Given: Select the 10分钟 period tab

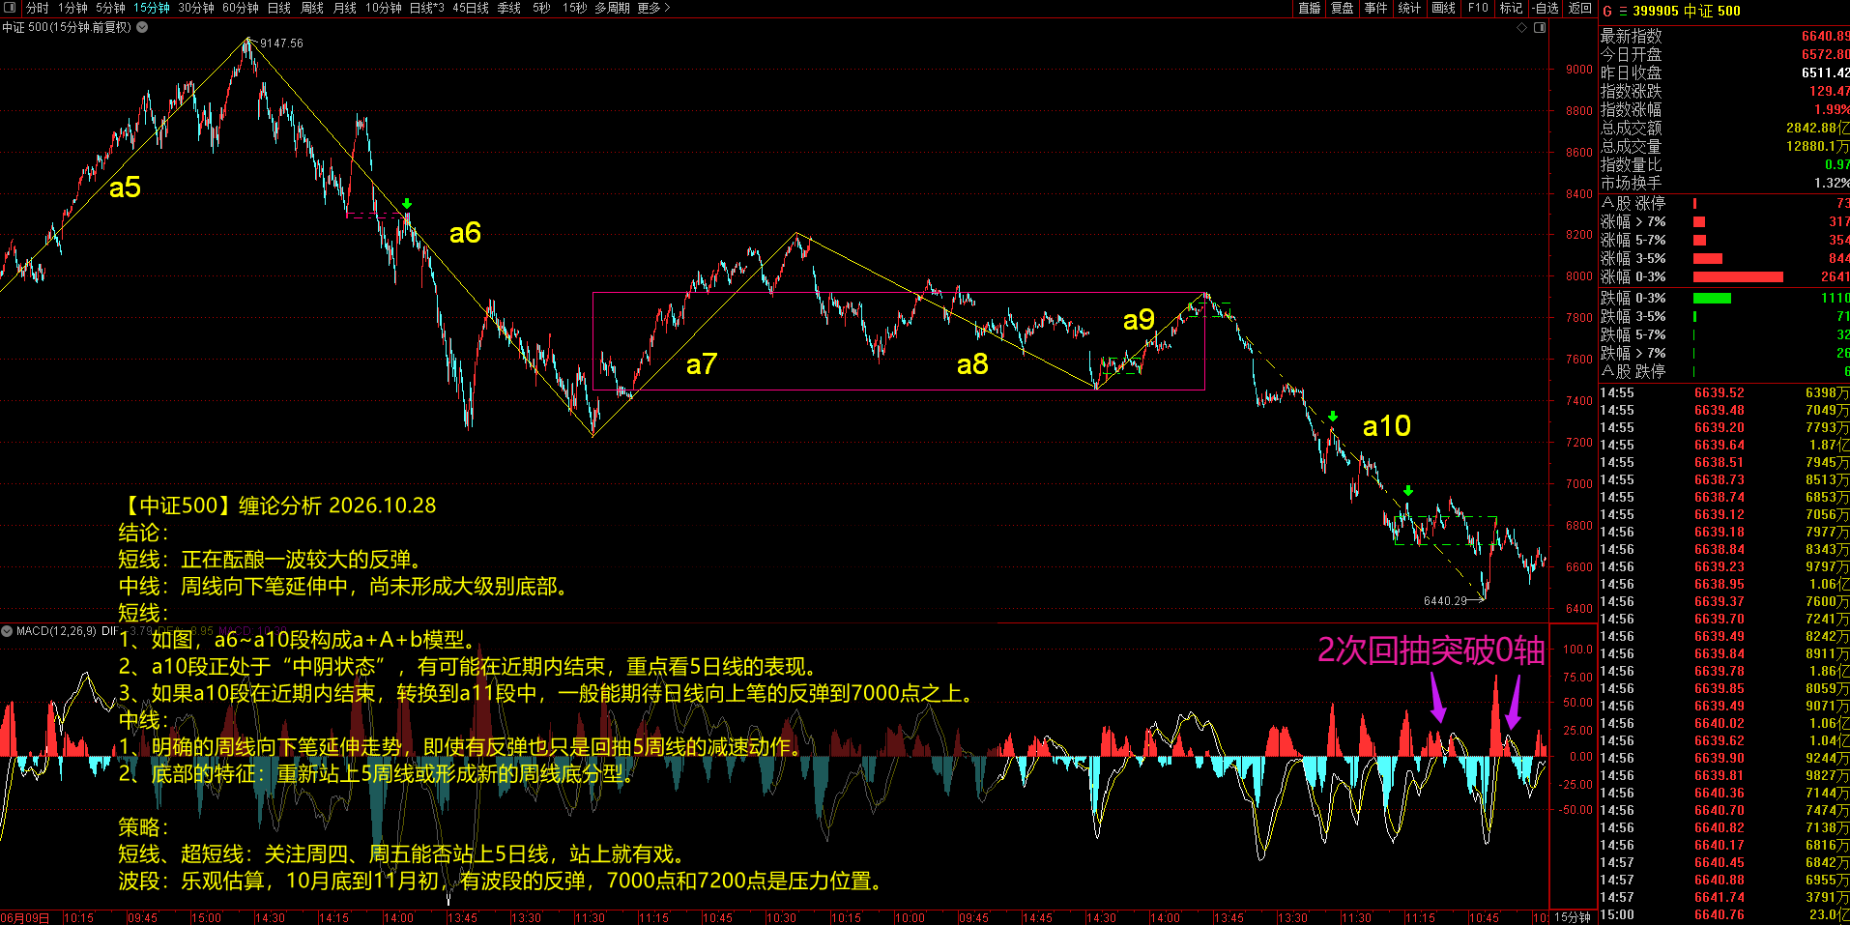Looking at the screenshot, I should point(384,8).
